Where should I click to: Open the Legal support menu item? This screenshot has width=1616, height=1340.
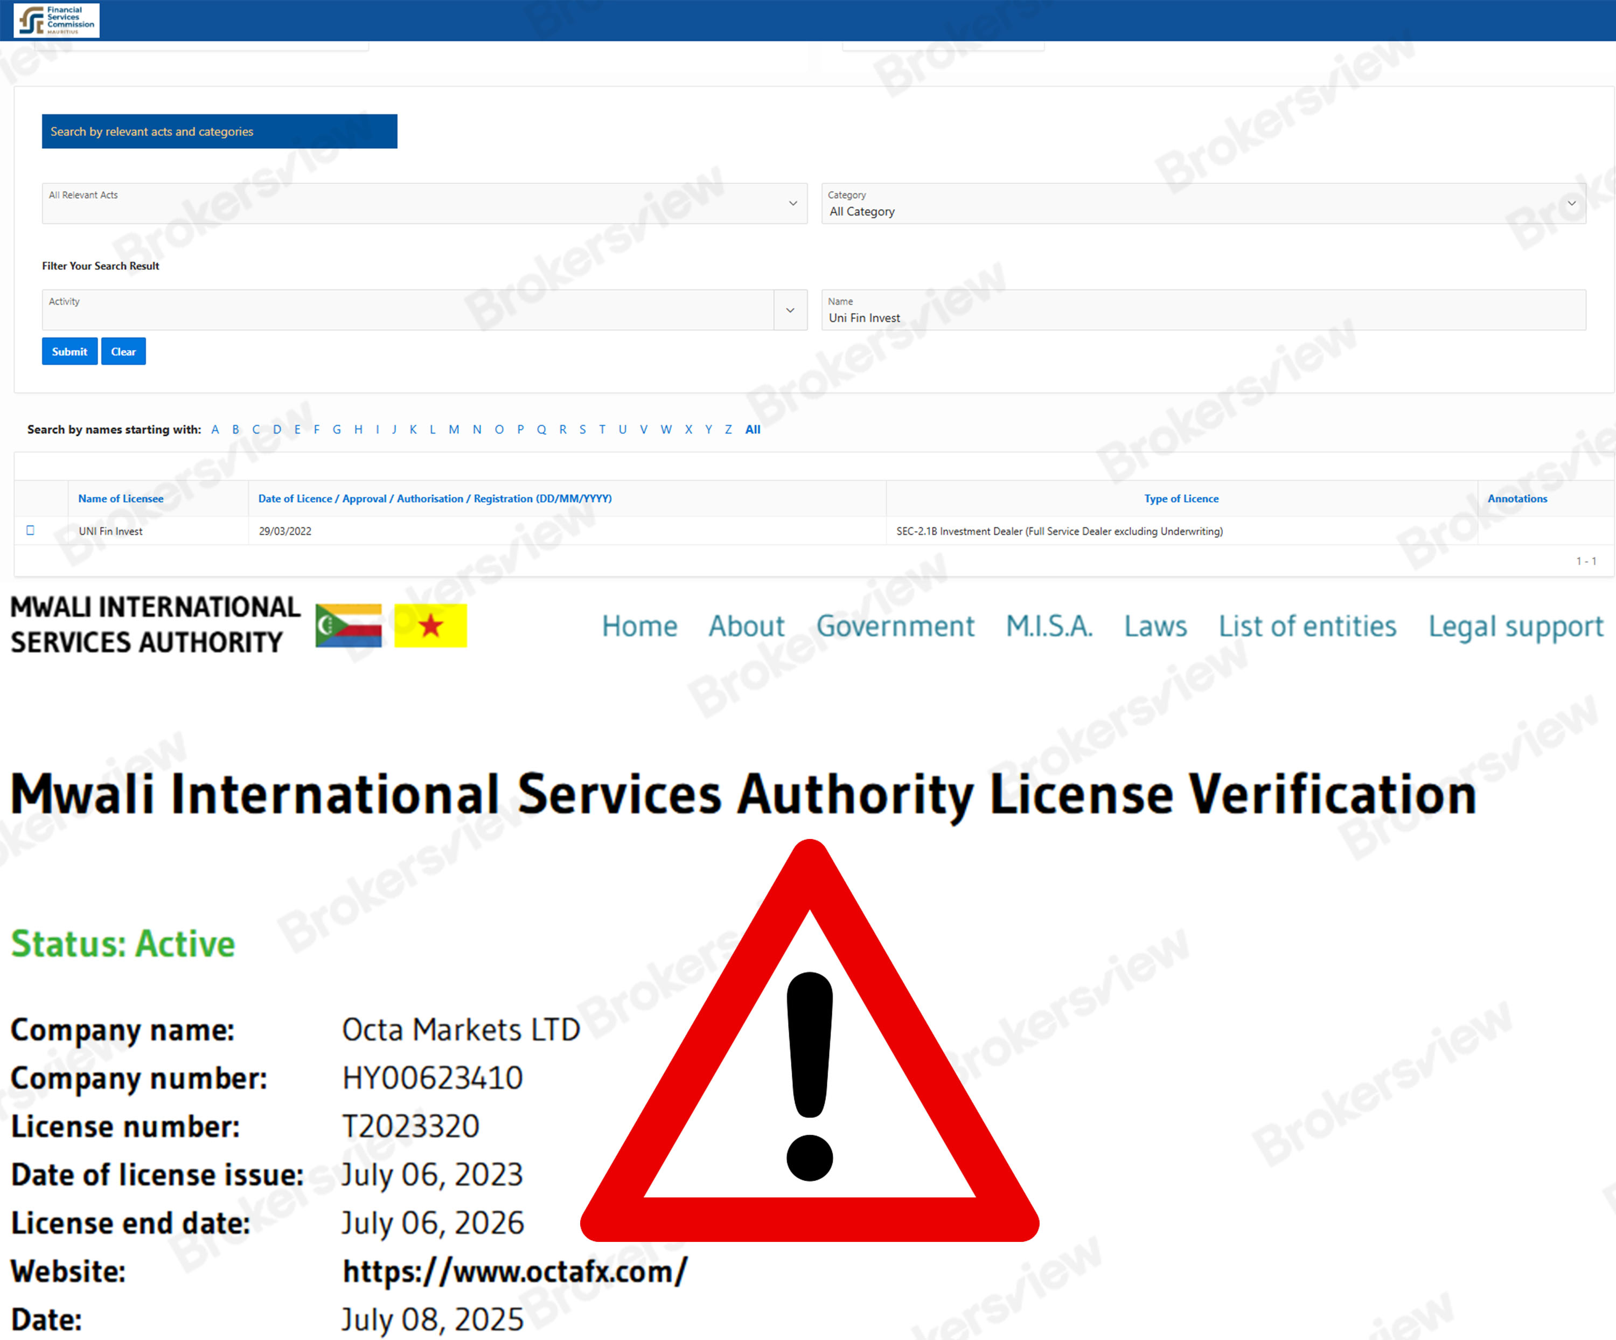[x=1515, y=627]
